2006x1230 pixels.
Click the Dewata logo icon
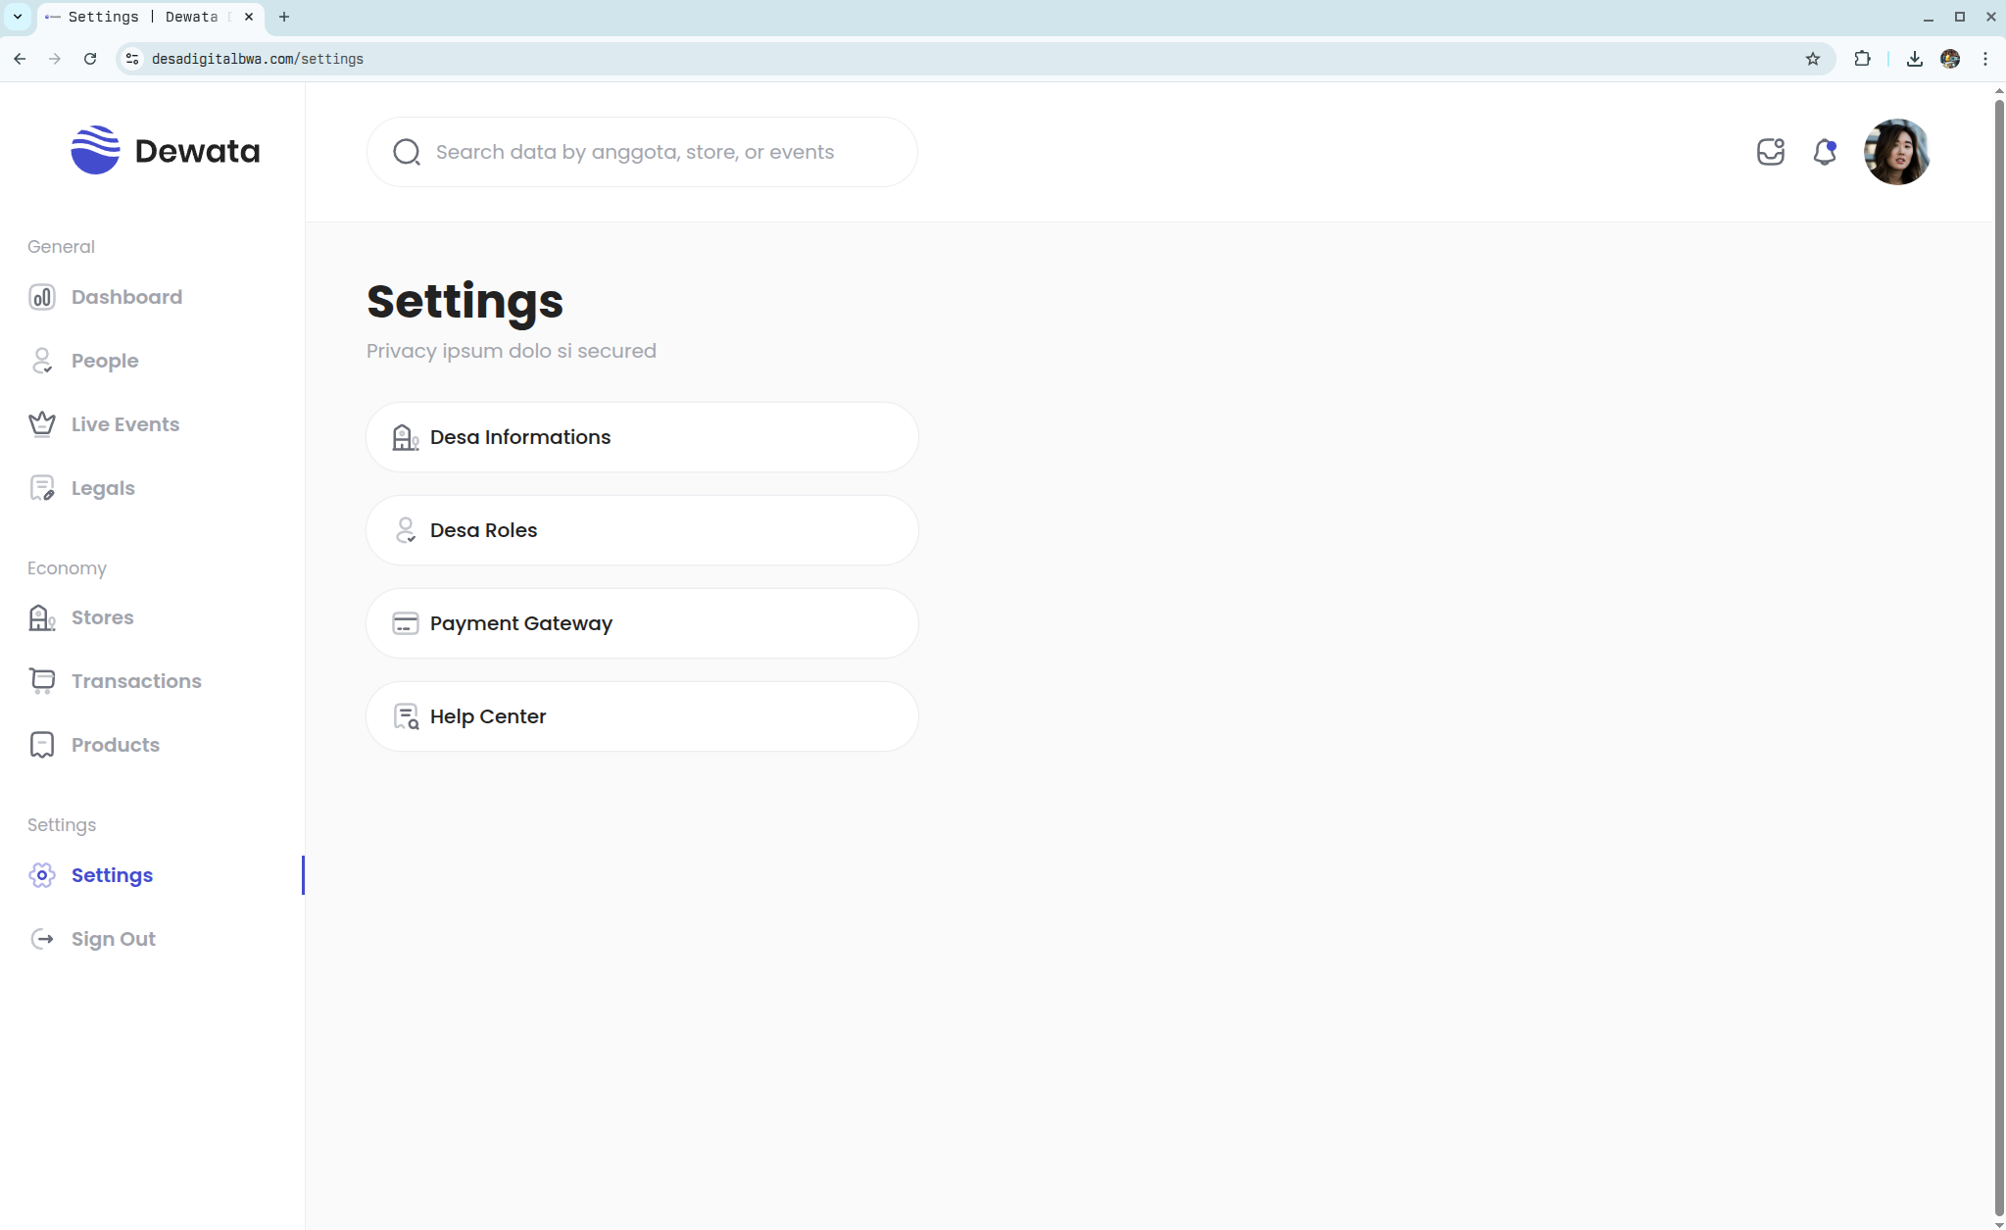(x=95, y=150)
